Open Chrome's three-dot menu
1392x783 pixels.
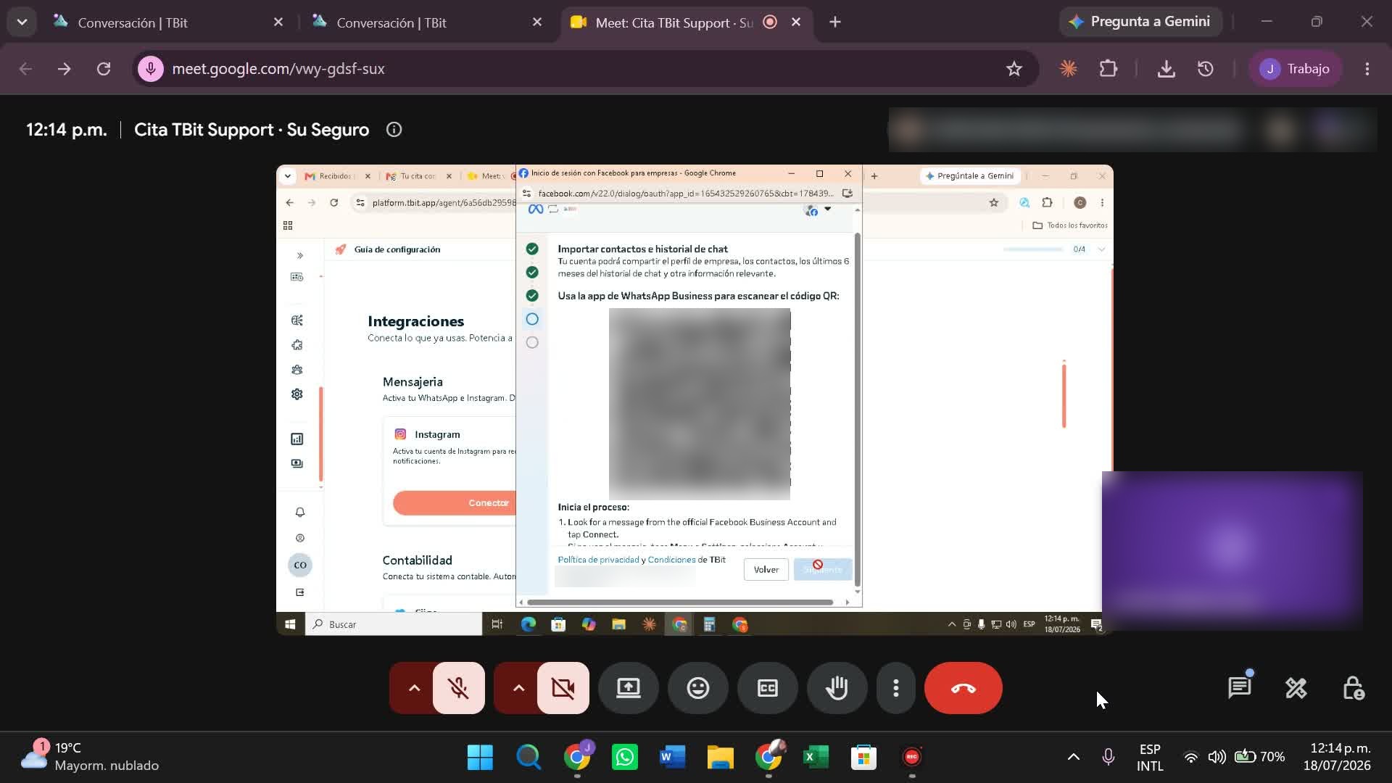click(1367, 69)
